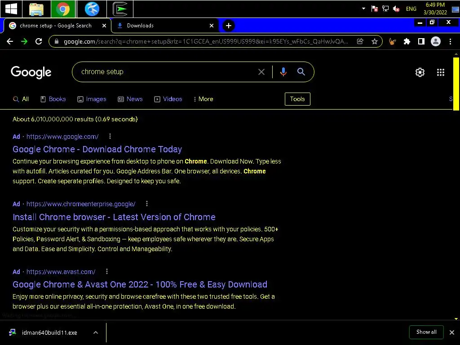Image resolution: width=460 pixels, height=345 pixels.
Task: Click the https://www.avast.com/ ad URL
Action: click(61, 272)
